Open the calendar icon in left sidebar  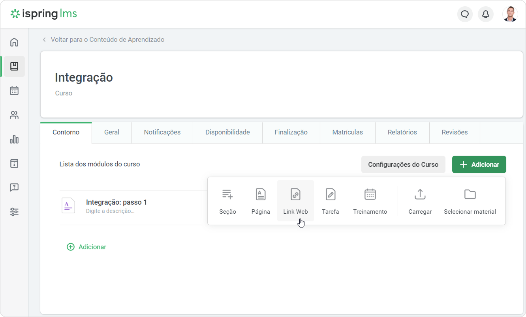pos(14,91)
